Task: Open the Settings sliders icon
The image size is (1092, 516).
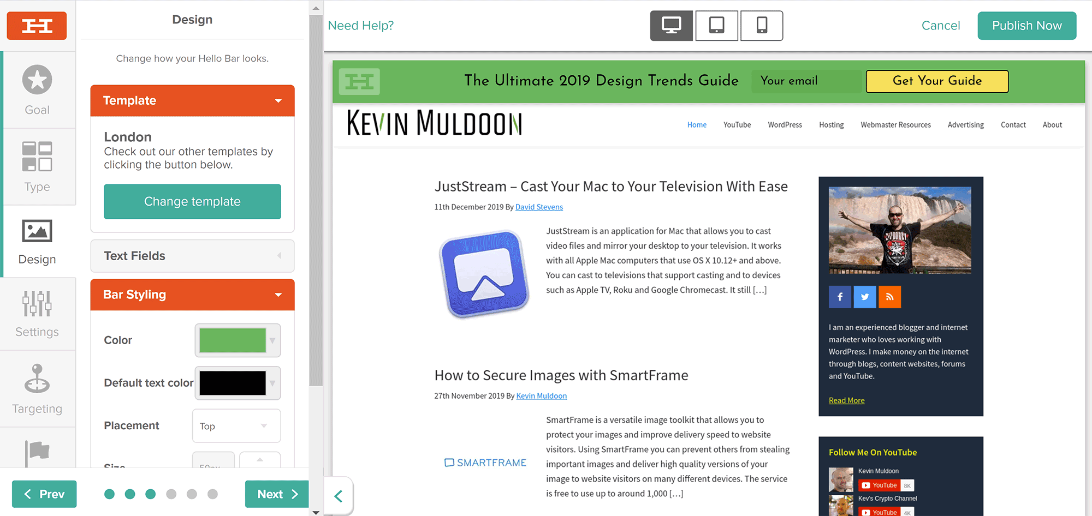Action: [37, 303]
